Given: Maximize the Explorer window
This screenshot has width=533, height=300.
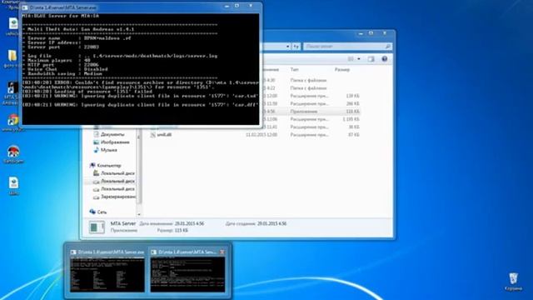Looking at the screenshot, I should [371, 33].
